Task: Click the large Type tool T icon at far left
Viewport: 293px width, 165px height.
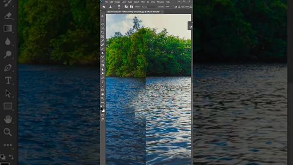Action: pos(8,81)
